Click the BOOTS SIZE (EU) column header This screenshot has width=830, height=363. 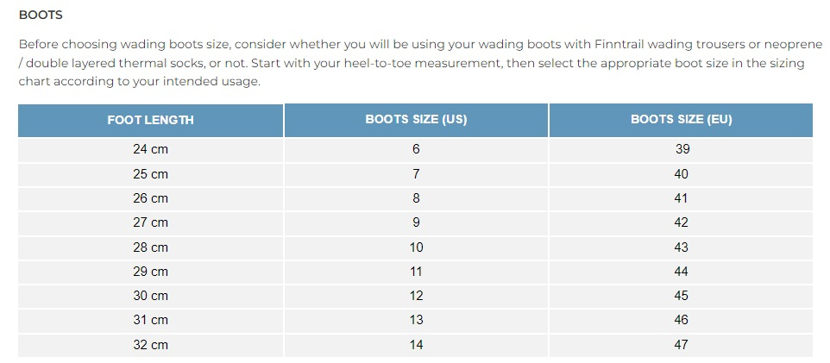coord(682,120)
